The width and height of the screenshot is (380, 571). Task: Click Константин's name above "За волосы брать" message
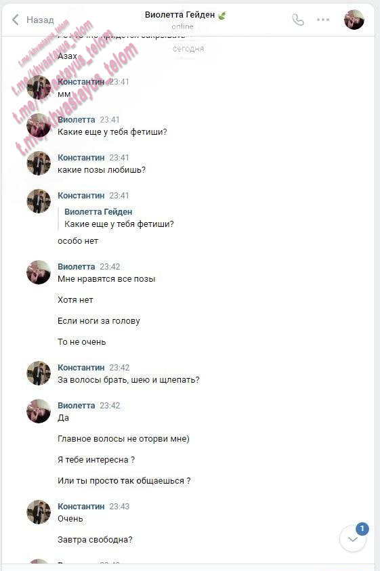81,367
